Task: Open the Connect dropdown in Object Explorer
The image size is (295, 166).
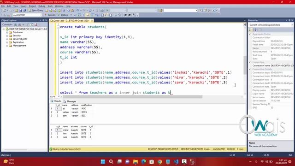Action: 7,24
